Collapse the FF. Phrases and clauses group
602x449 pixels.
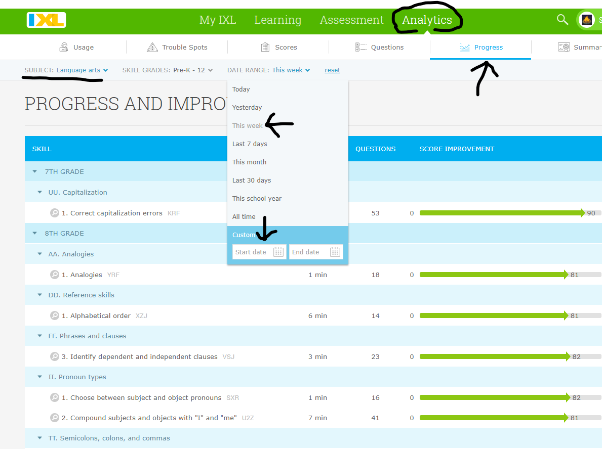click(x=40, y=336)
